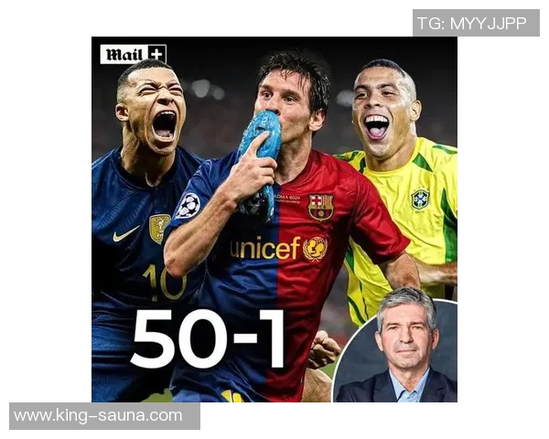Click the Brazil federation crest on yellow jersey
This screenshot has width=549, height=439.
(x=420, y=198)
